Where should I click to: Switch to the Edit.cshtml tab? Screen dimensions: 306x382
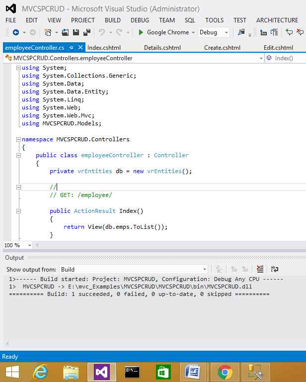tap(278, 48)
